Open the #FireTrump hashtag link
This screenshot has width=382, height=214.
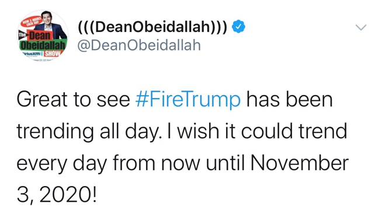pyautogui.click(x=188, y=100)
